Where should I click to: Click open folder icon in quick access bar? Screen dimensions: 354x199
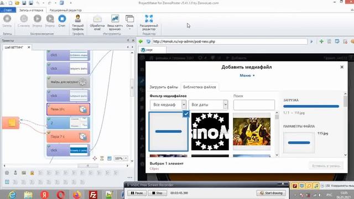tap(17, 3)
